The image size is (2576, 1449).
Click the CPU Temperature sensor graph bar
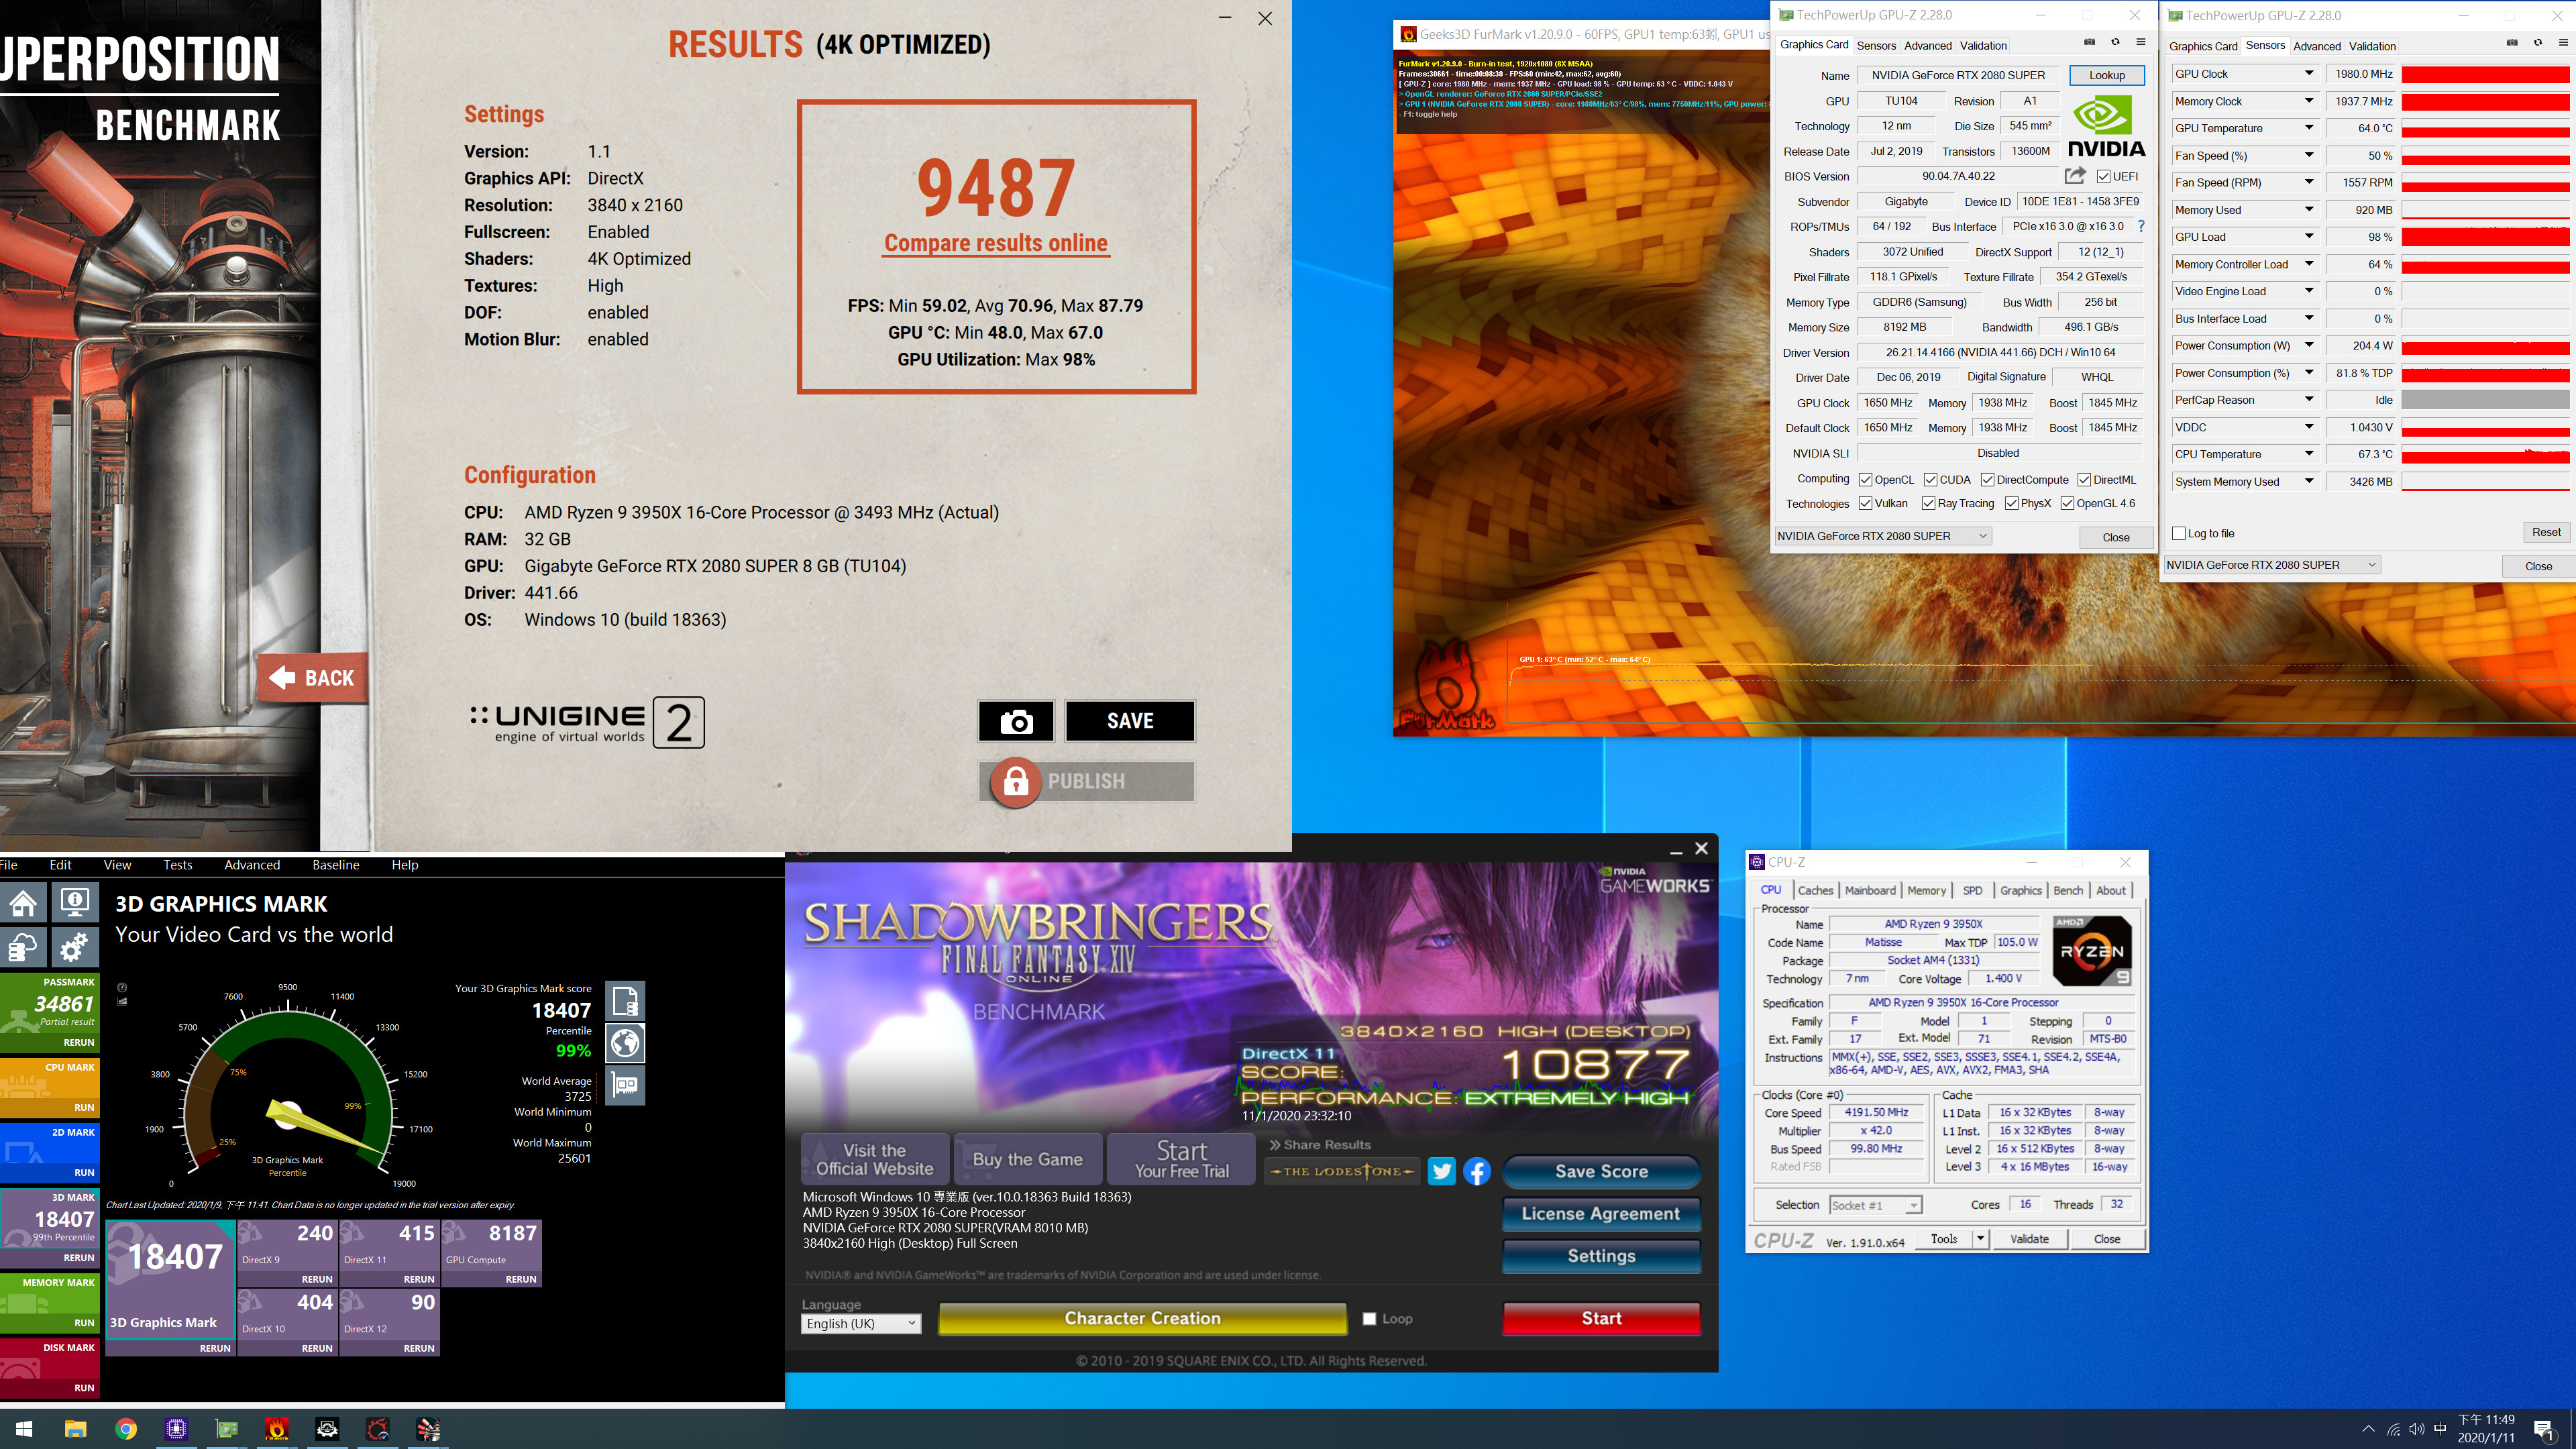coord(2485,454)
